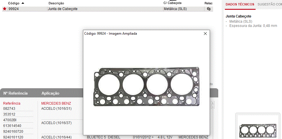Click reference number 353512

click(9, 114)
